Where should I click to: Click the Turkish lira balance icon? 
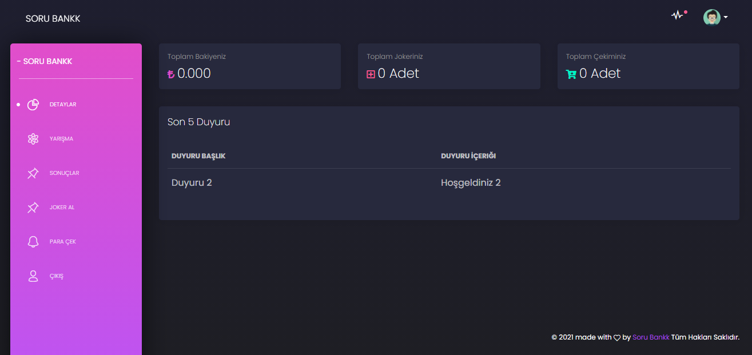(171, 74)
